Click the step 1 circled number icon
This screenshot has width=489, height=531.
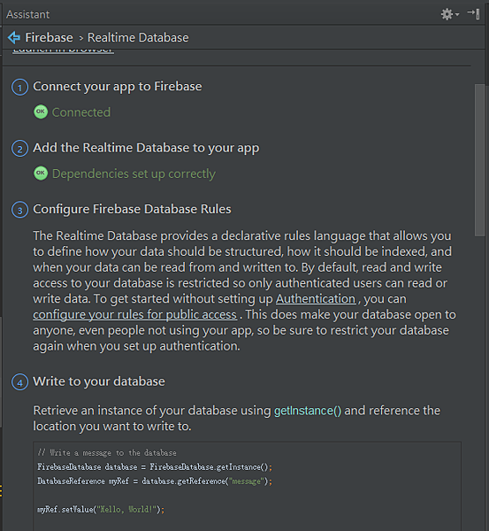coord(20,88)
